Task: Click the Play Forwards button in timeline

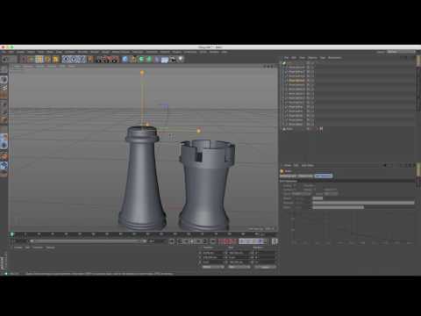Action: coord(192,241)
